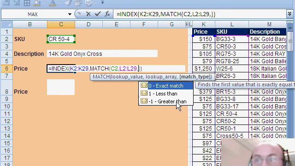Choose 0 - Exact match option

click(166, 86)
